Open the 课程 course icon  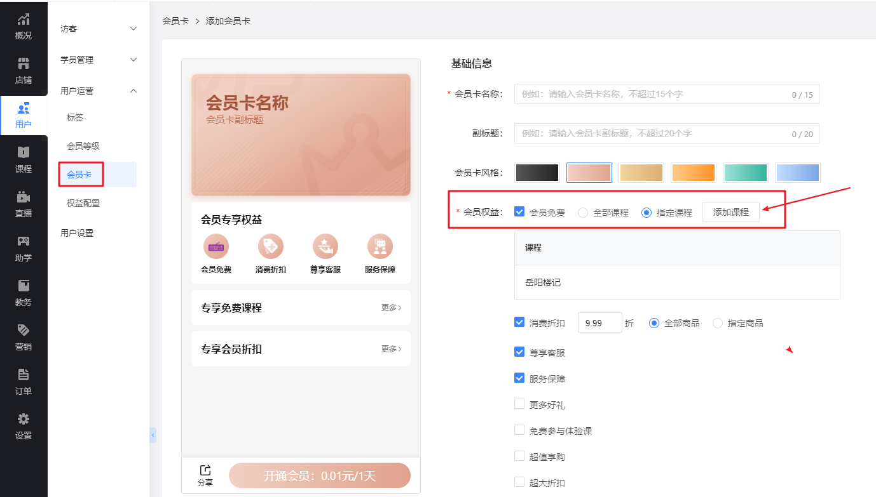click(24, 152)
